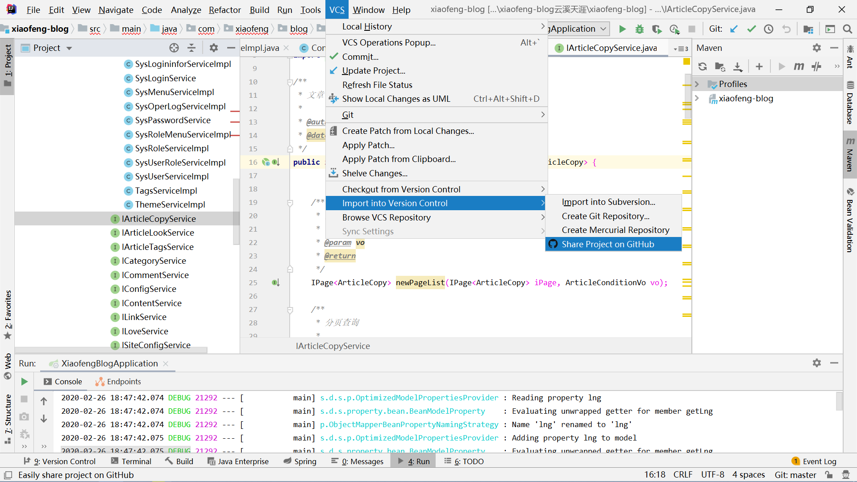Viewport: 857px width, 482px height.
Task: Expand the Profiles node in Maven
Action: (697, 84)
